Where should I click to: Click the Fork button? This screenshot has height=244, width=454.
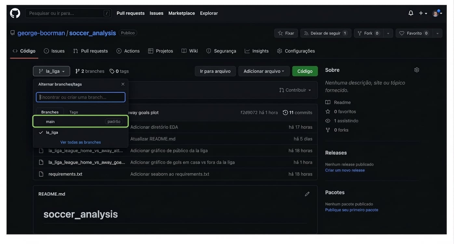pos(368,33)
